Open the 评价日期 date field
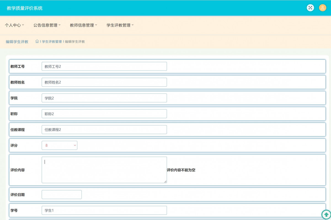This screenshot has height=220, width=331. click(x=62, y=195)
